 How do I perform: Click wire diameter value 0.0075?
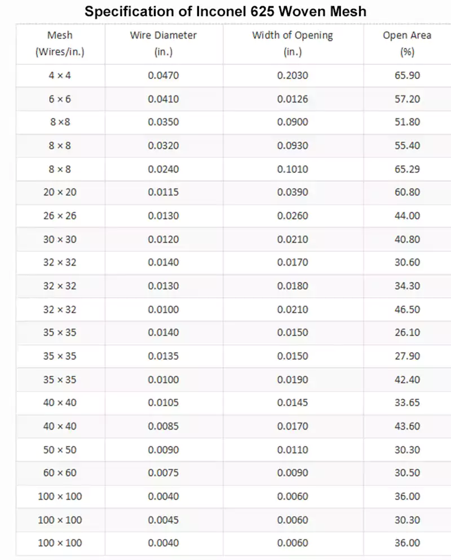(x=163, y=473)
